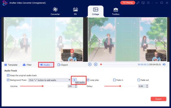Mute the preview speaker icon
Image resolution: width=171 pixels, height=108 pixels.
(x=164, y=65)
